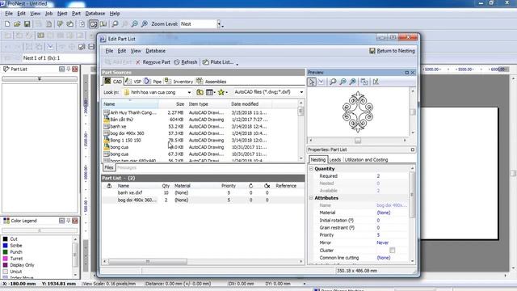This screenshot has height=291, width=517.
Task: Close the Part List panel
Action: [x=75, y=69]
